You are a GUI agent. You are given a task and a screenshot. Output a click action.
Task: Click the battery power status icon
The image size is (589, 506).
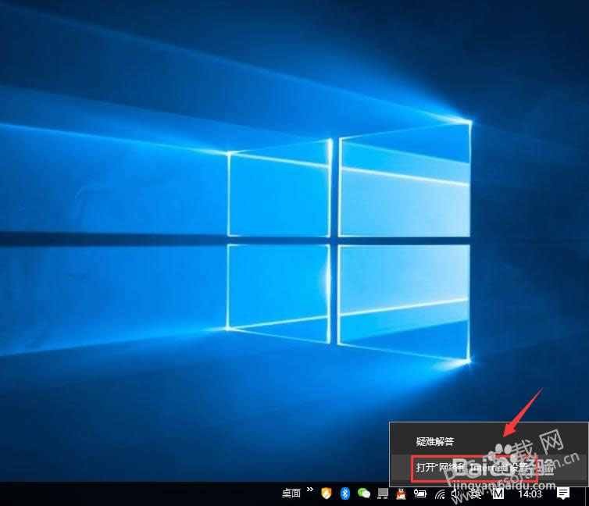tap(420, 494)
